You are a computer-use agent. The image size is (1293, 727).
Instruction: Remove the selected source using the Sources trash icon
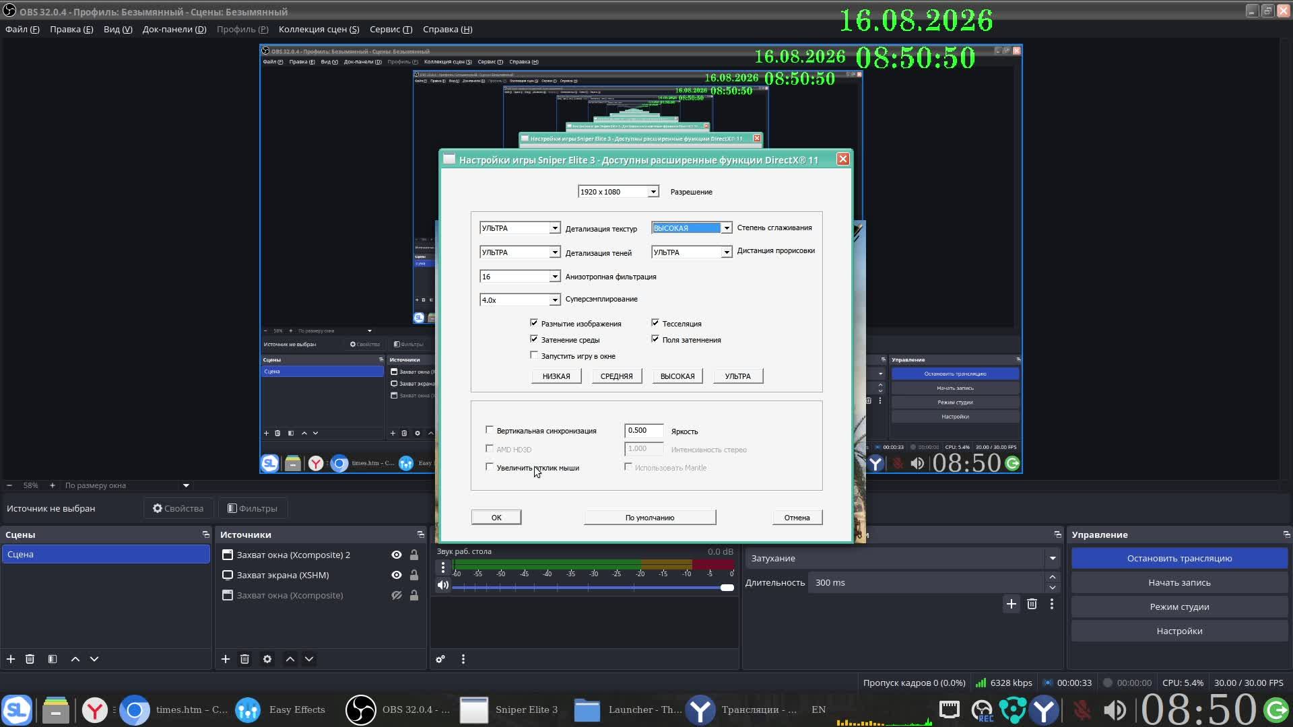click(244, 659)
